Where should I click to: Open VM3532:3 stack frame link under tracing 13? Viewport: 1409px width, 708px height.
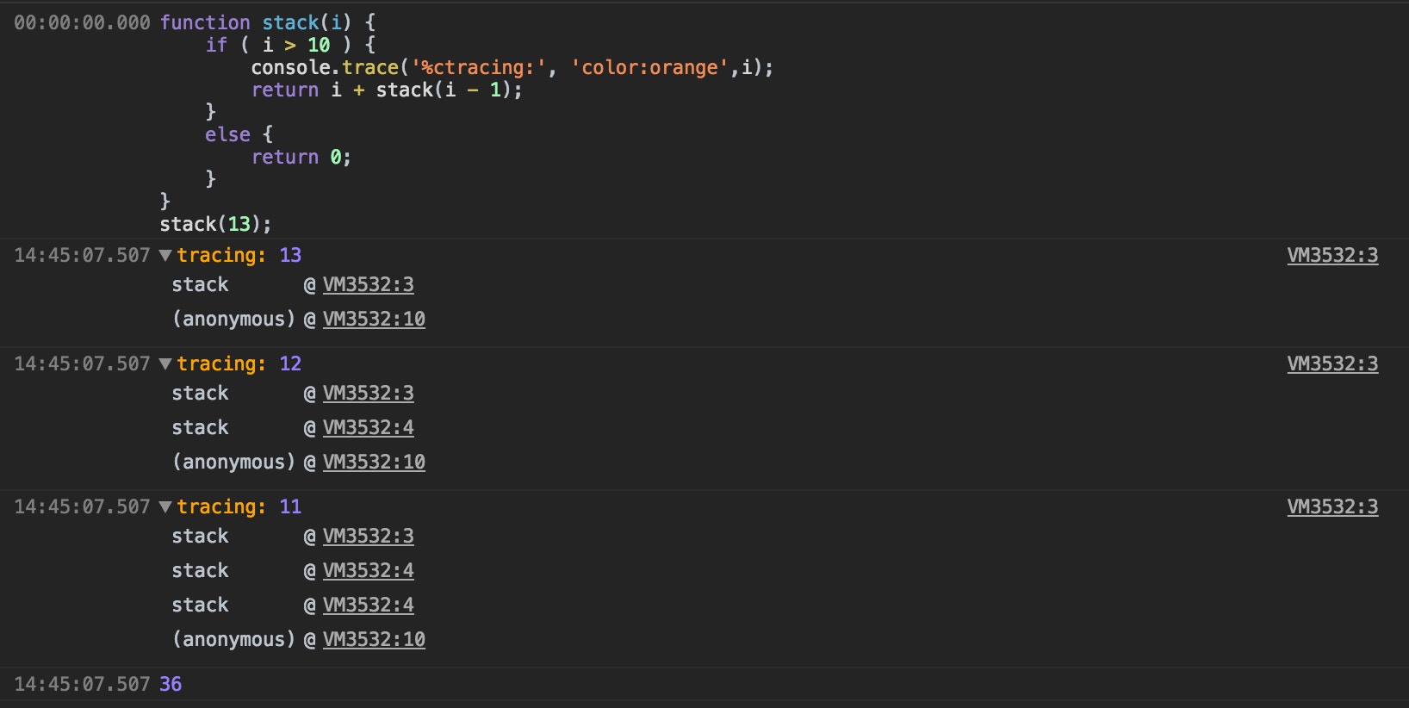(x=368, y=285)
